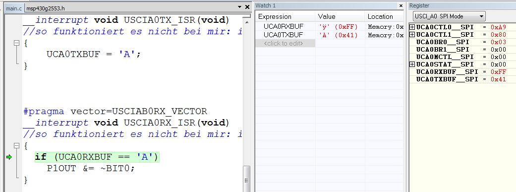Open the editor tab list dropdown arrow
The height and width of the screenshot is (192, 516).
(239, 7)
